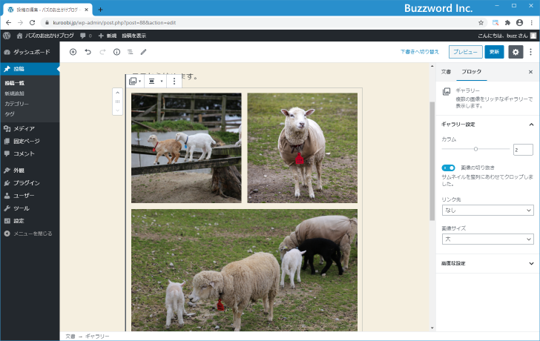The image size is (540, 341).
Task: Click the columns number input field
Action: (522, 150)
